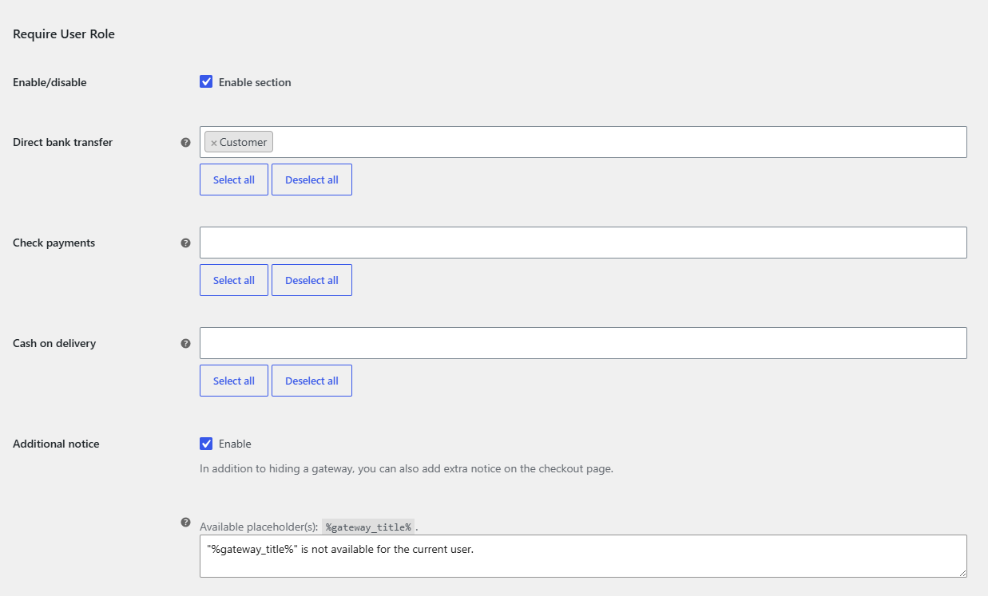Select all roles for Direct bank transfer

(234, 180)
